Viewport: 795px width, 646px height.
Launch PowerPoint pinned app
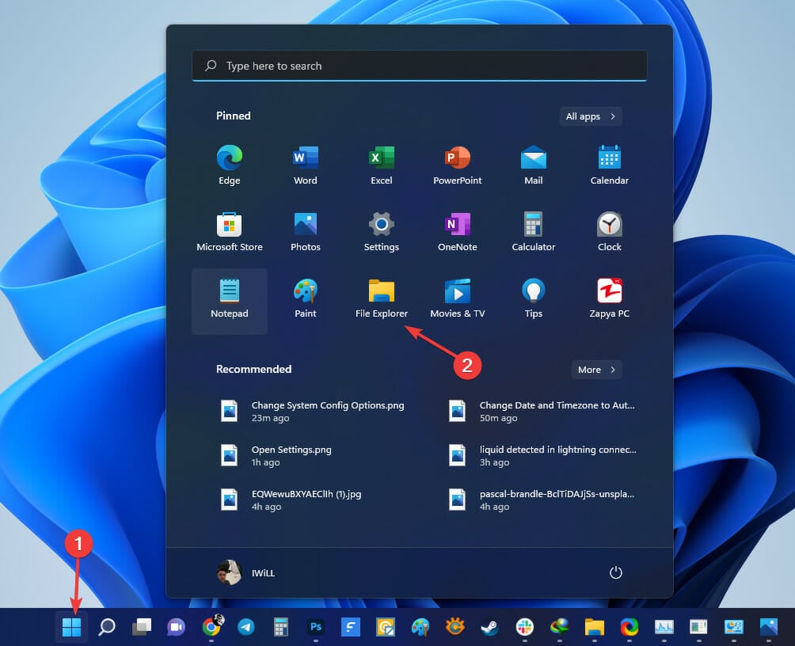point(458,165)
